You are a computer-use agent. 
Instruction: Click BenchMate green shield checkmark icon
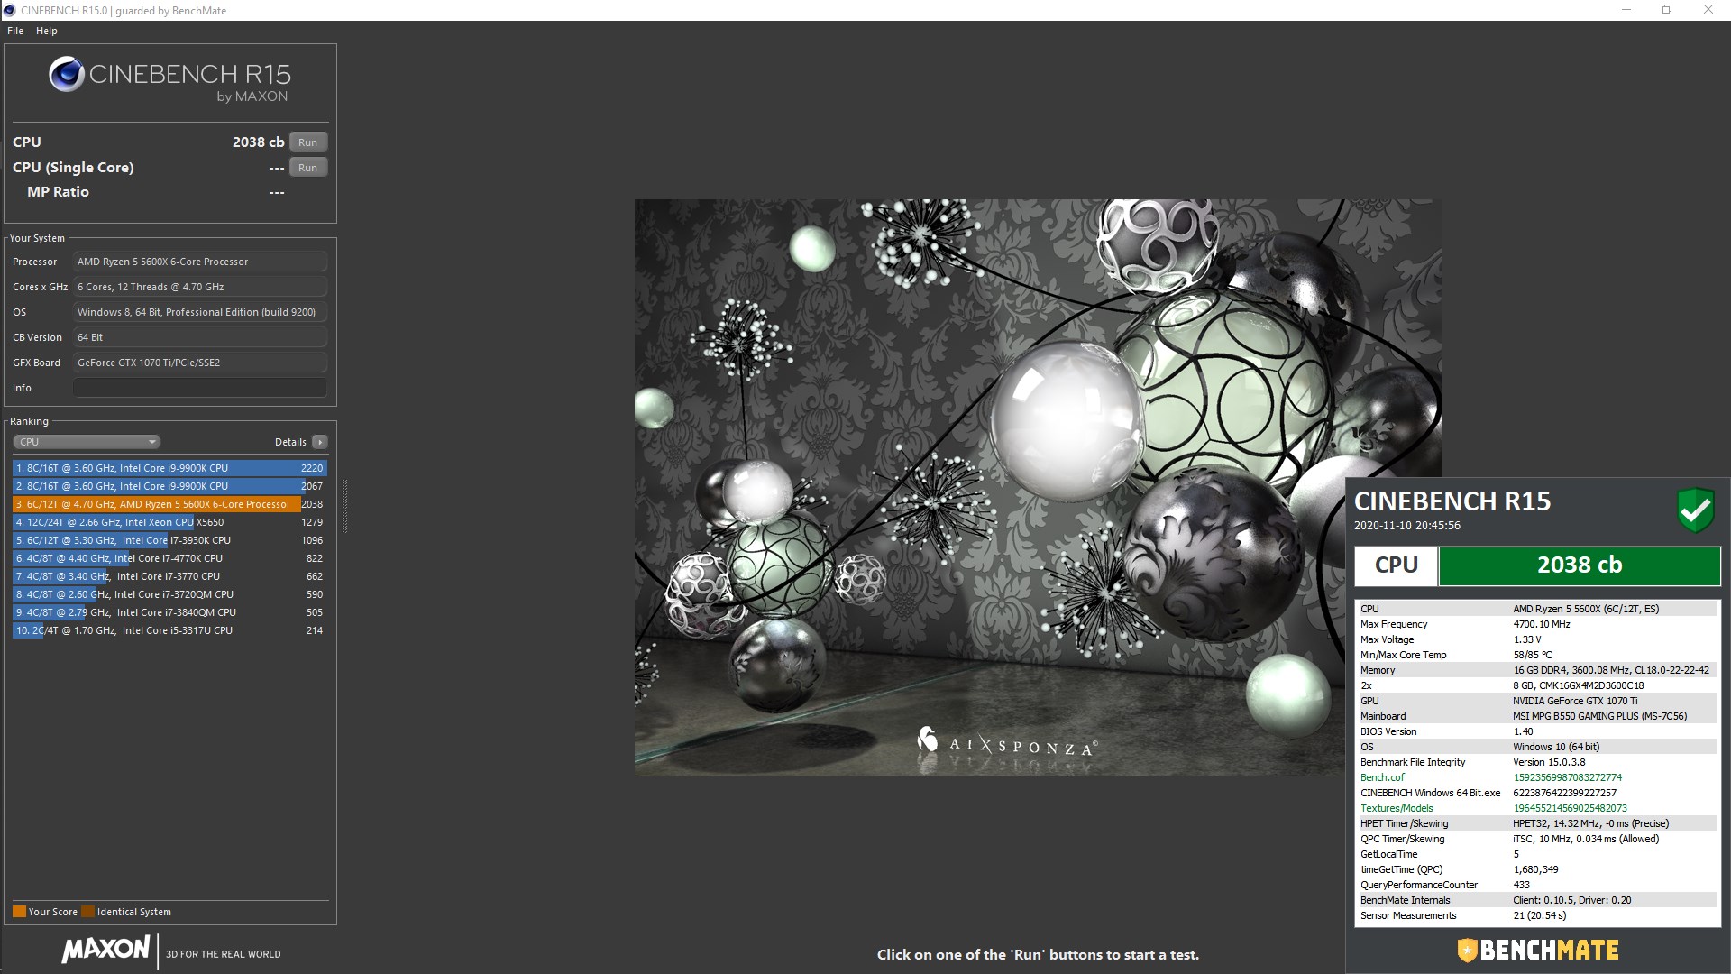(1695, 510)
